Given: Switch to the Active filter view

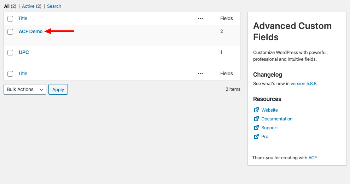Looking at the screenshot, I should [x=28, y=6].
